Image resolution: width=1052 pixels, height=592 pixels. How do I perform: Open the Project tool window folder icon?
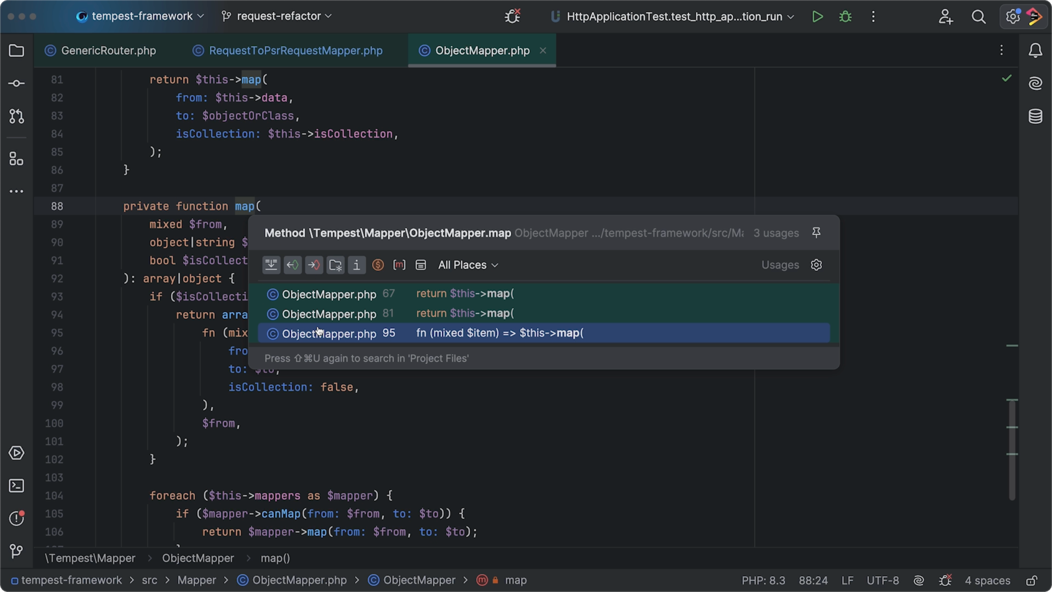point(16,51)
